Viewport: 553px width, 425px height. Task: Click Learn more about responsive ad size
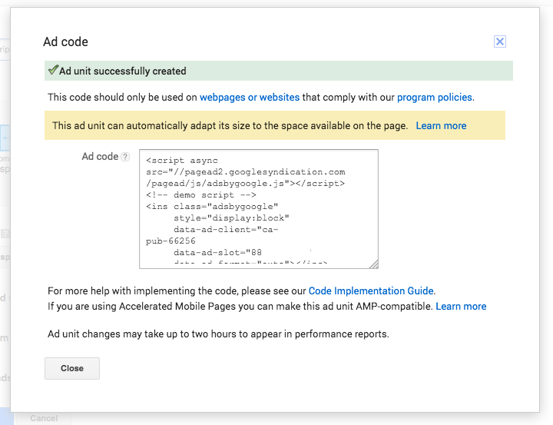click(441, 126)
